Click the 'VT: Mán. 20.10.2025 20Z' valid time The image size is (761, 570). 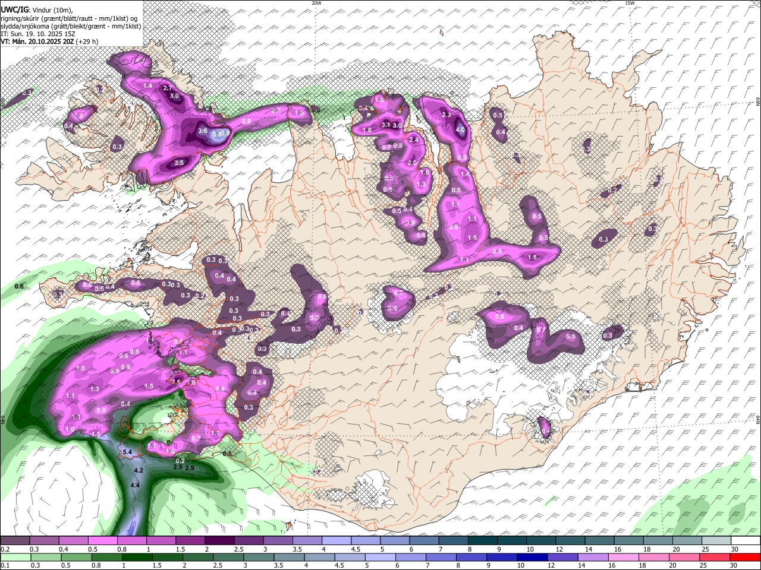tap(37, 42)
